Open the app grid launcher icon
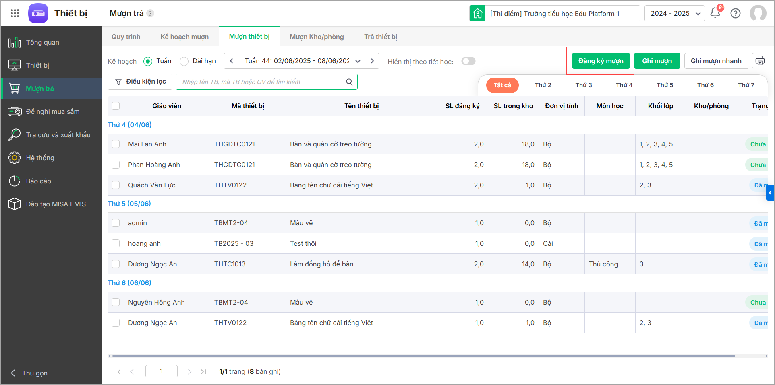775x385 pixels. coord(15,13)
